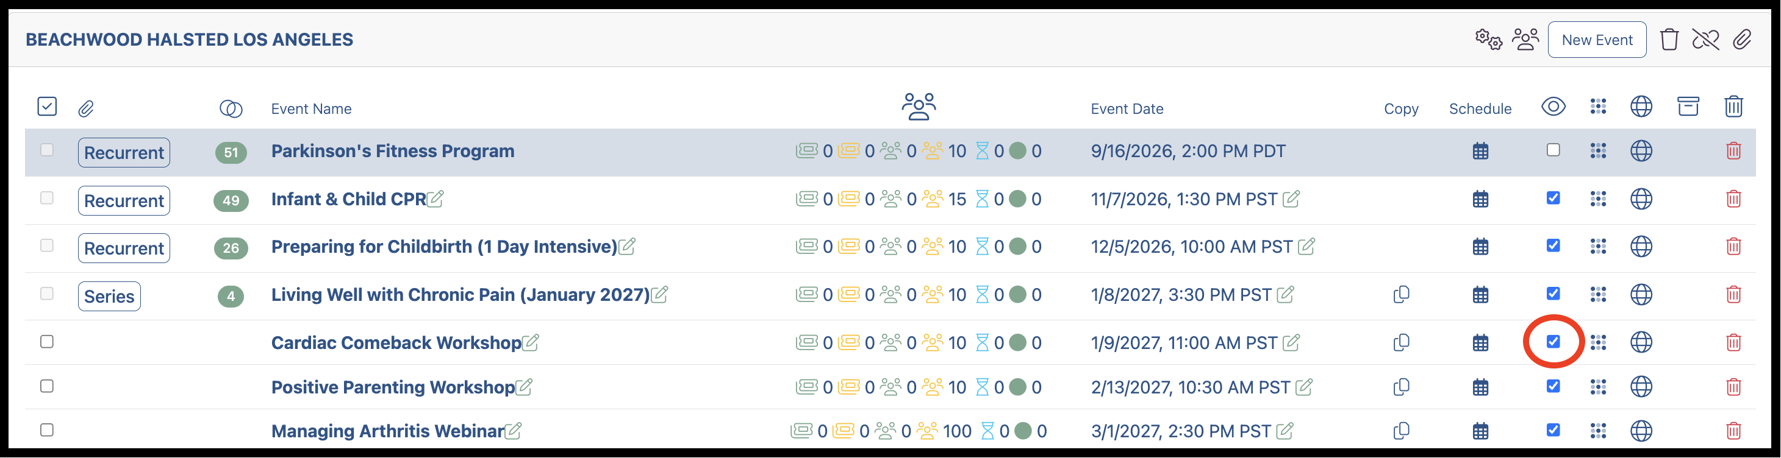The image size is (1781, 458).
Task: Select the row checkbox for Cardiac Comeback Workshop
Action: click(47, 342)
